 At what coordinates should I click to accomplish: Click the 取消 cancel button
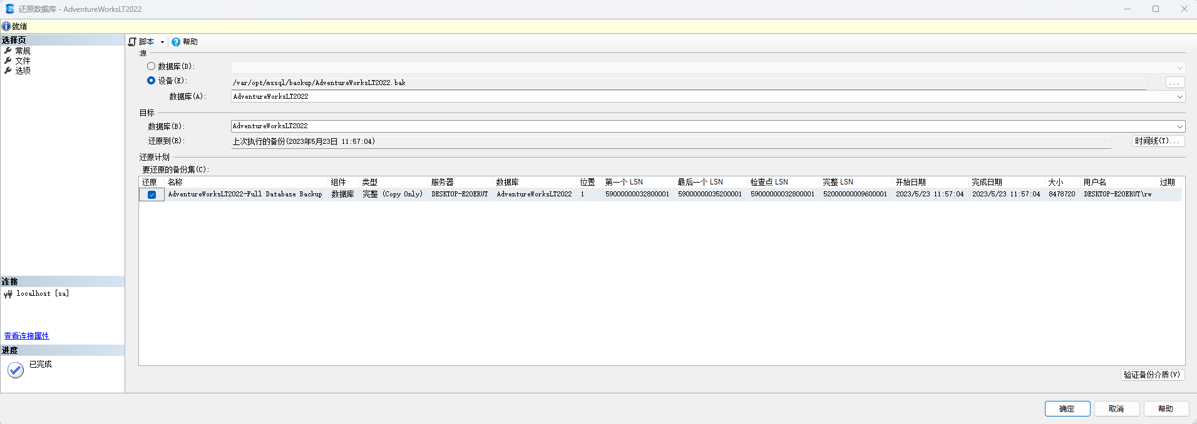pyautogui.click(x=1116, y=408)
